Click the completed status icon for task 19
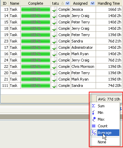 tap(55, 35)
